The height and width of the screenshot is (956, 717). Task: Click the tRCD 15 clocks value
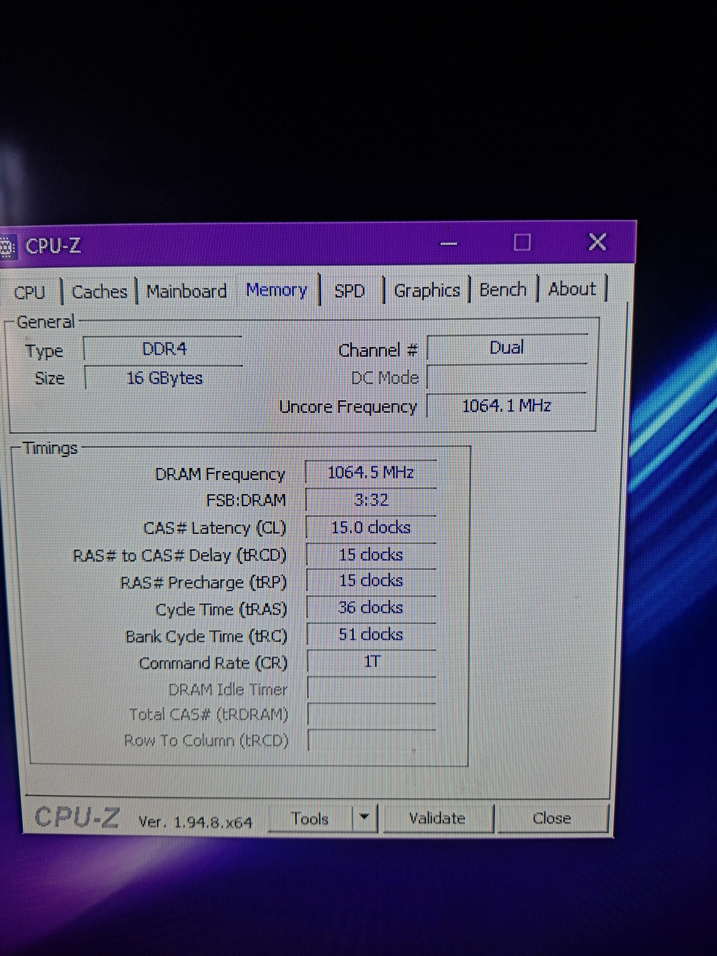[x=371, y=555]
